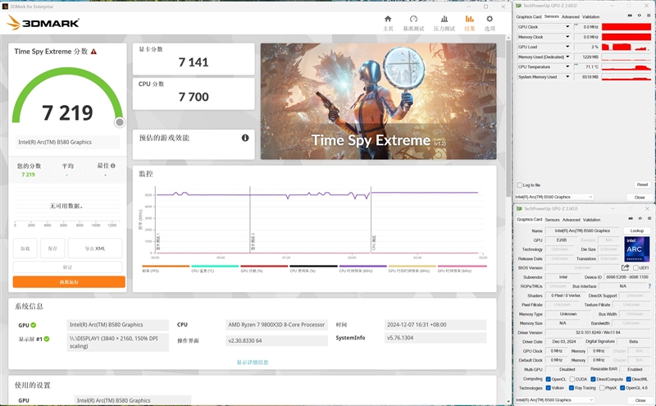Toggle DirectCompute checkbox
656x406 pixels.
coord(593,379)
